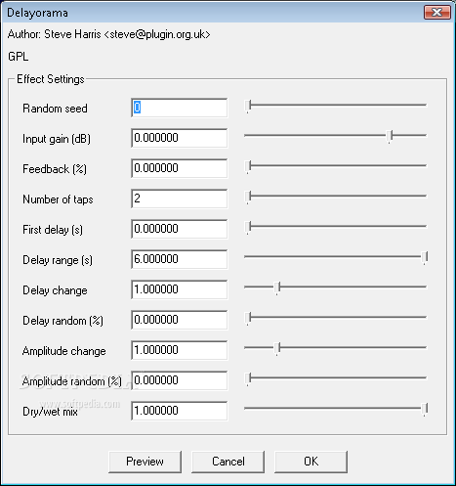Click the 'Random seed' label
The width and height of the screenshot is (456, 486).
click(x=55, y=109)
